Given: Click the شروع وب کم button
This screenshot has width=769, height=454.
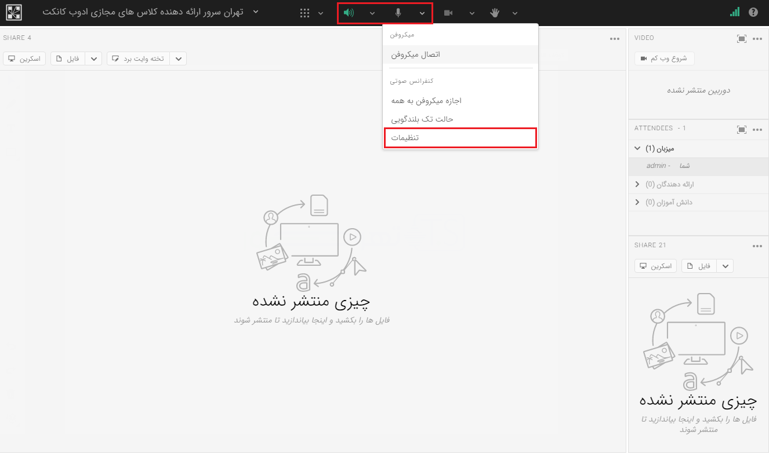Looking at the screenshot, I should [664, 58].
